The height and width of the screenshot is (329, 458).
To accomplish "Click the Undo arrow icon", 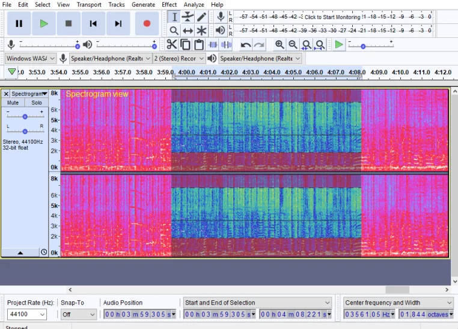I will (x=245, y=44).
